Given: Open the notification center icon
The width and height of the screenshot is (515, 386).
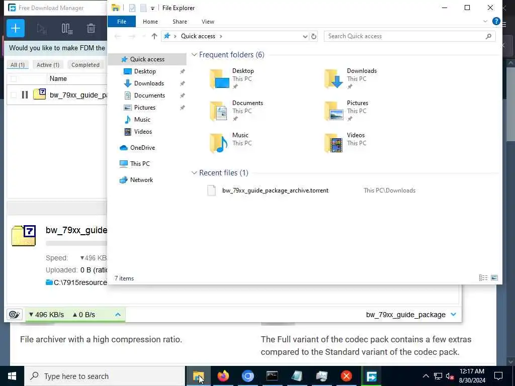Looking at the screenshot, I should (x=498, y=376).
